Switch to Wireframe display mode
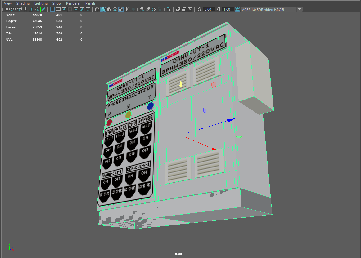Screen dimensions: 361x258 (x=97, y=9)
